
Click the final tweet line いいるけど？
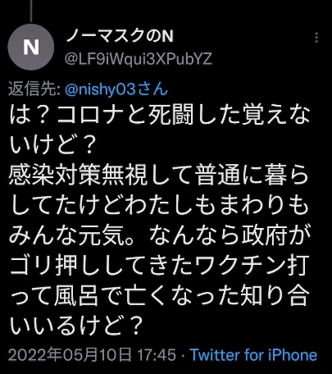tap(76, 326)
